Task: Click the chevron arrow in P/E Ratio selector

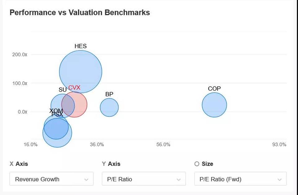Action: tap(179, 179)
